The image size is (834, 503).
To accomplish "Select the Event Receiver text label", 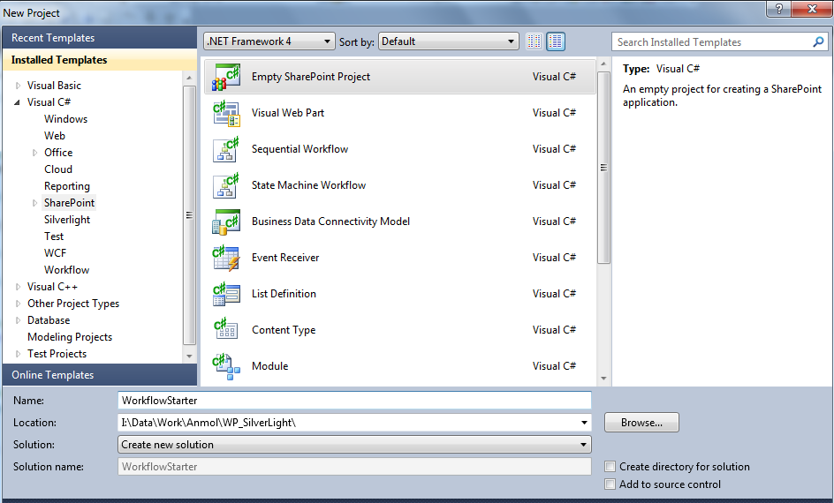I will (285, 258).
